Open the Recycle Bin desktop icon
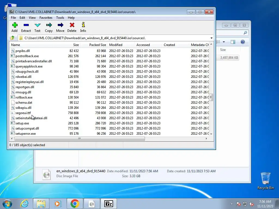This screenshot has width=279, height=209. pos(265,181)
